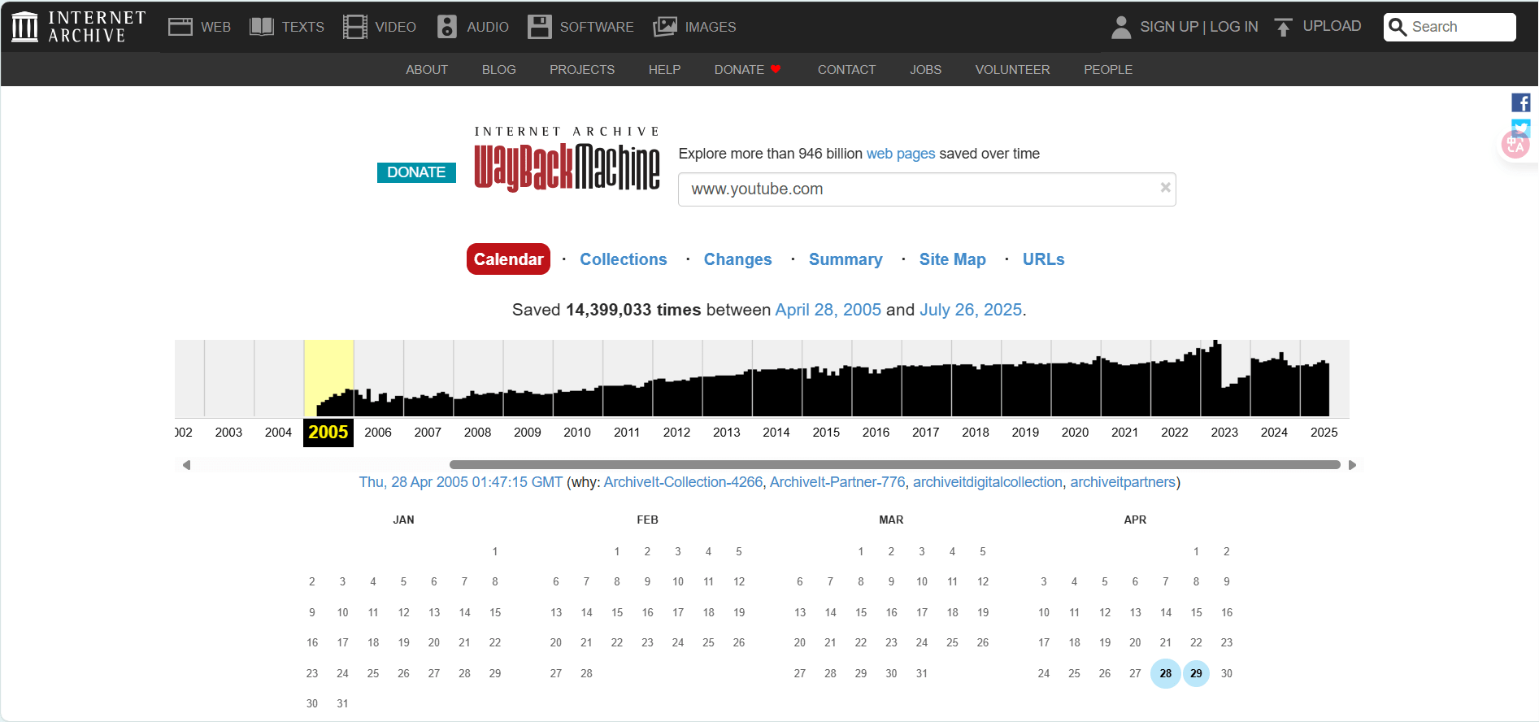The width and height of the screenshot is (1539, 722).
Task: Open the Web section icon
Action: click(180, 27)
